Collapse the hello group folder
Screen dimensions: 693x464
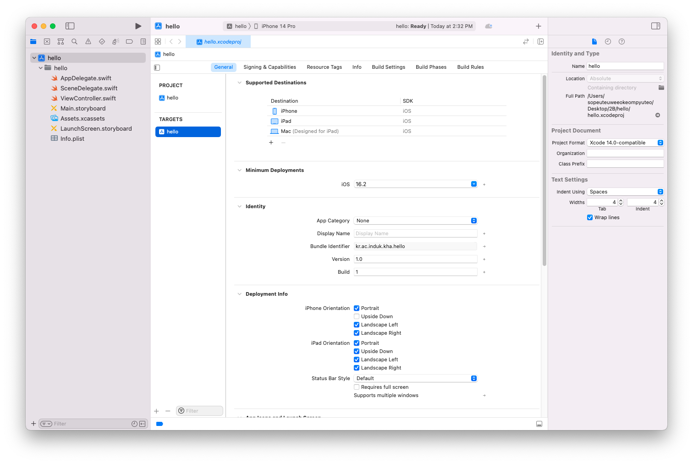(41, 68)
